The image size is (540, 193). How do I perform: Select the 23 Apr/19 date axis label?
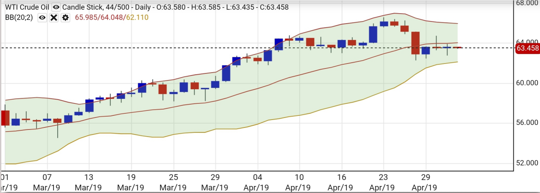(x=383, y=182)
